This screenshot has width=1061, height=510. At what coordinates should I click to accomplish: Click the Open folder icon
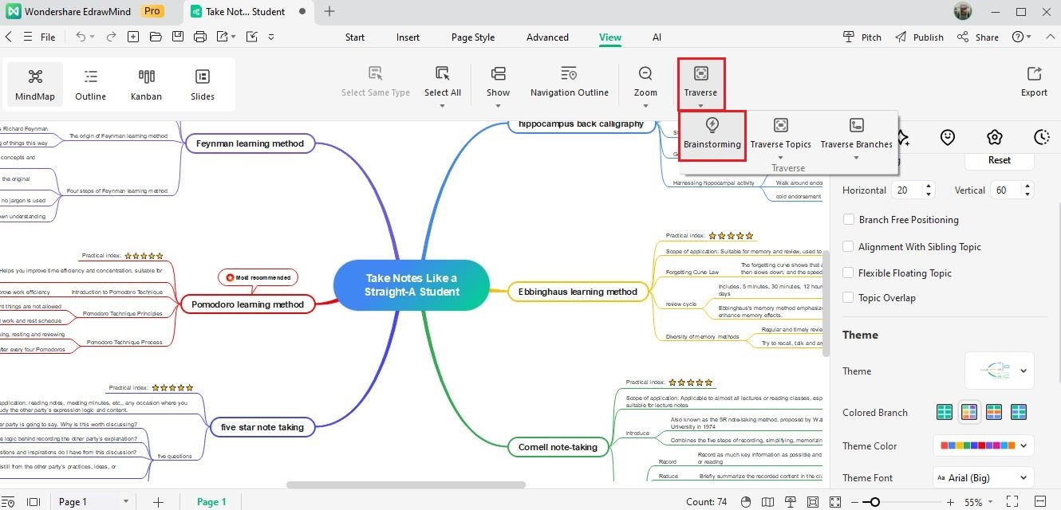click(156, 37)
